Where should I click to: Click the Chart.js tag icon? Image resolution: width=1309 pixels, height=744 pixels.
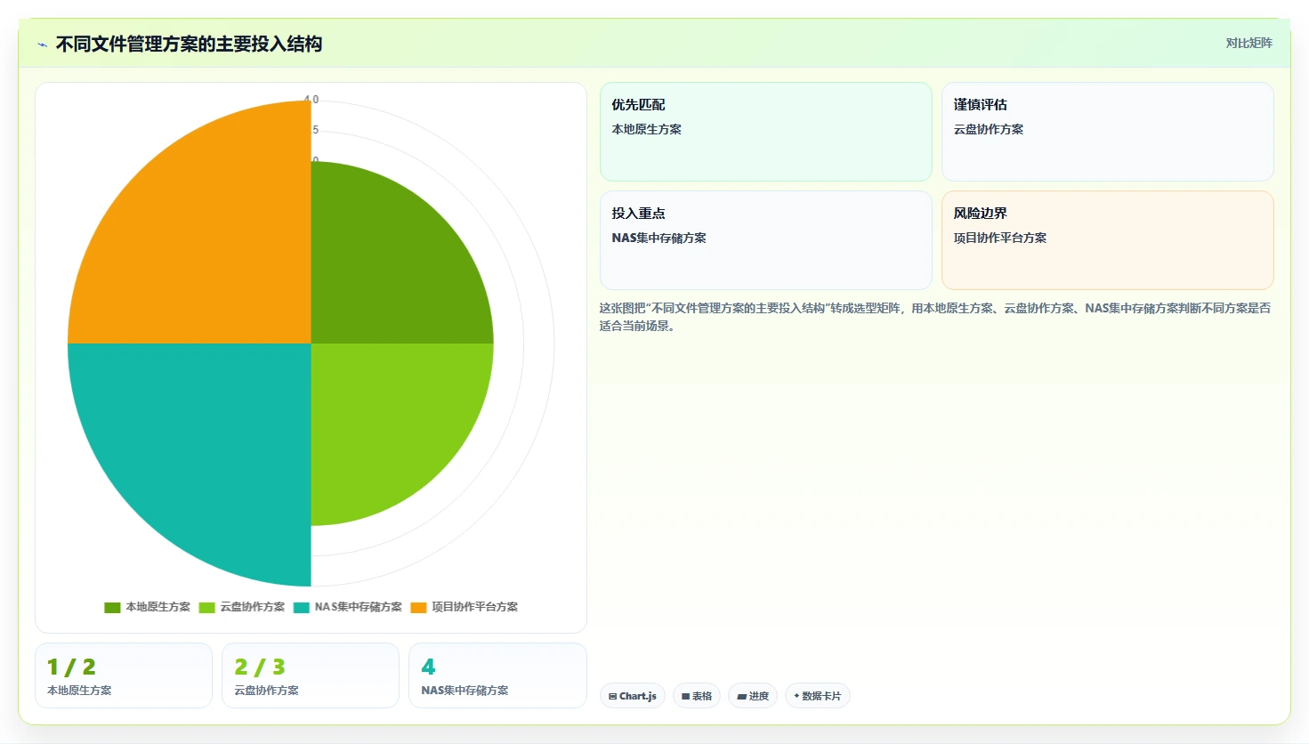(x=613, y=696)
